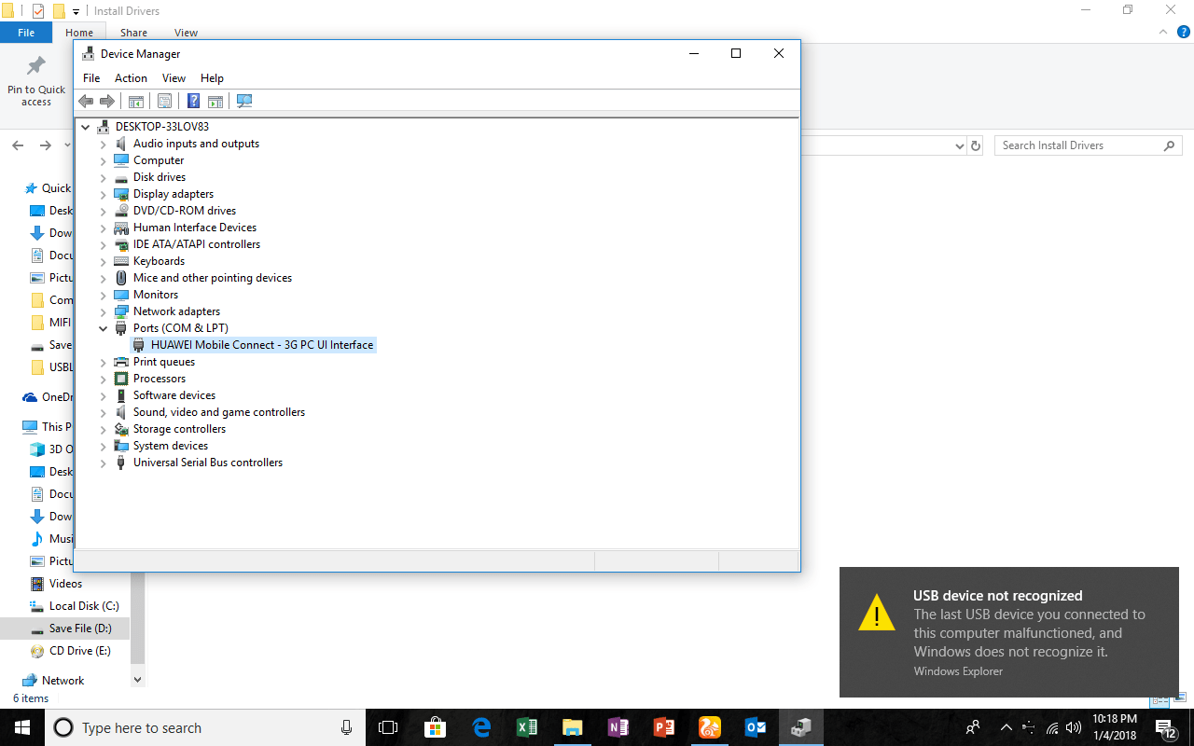Open the View menu in Device Manager

pos(174,78)
